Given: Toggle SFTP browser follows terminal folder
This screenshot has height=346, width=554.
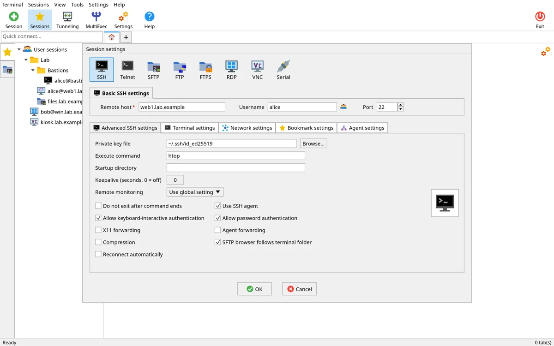Looking at the screenshot, I should [x=217, y=242].
